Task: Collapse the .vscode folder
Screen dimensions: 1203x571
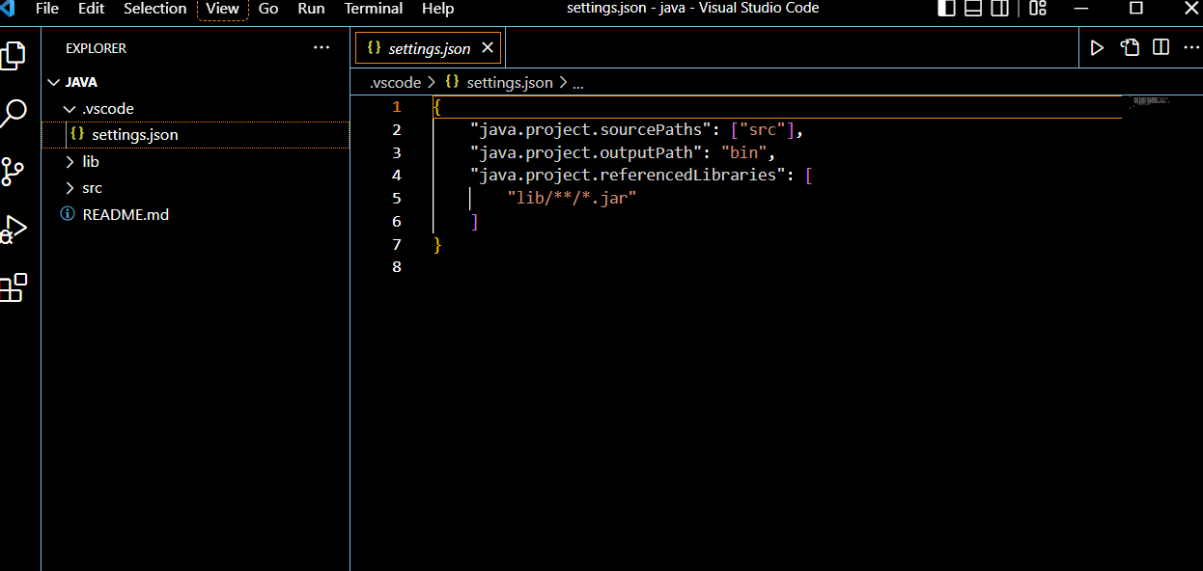Action: (x=70, y=109)
